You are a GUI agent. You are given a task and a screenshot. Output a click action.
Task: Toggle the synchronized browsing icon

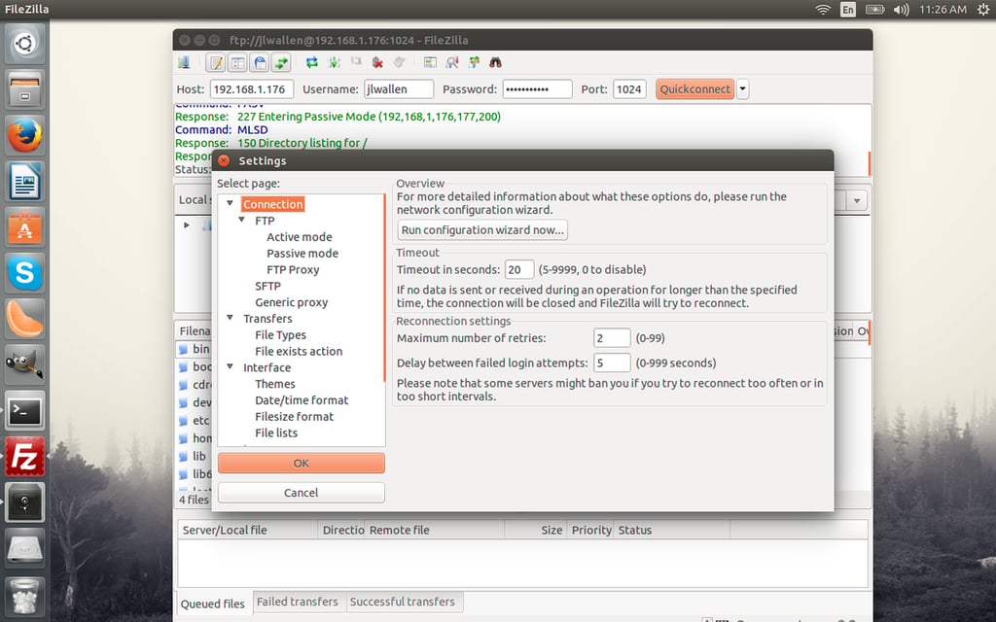(474, 62)
